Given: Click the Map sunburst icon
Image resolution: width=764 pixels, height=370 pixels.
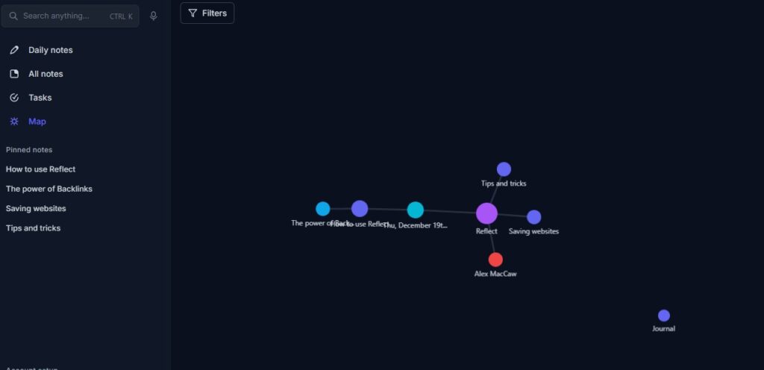Looking at the screenshot, I should click(14, 122).
